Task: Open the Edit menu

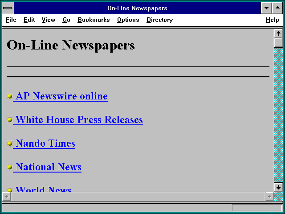Action: tap(29, 20)
